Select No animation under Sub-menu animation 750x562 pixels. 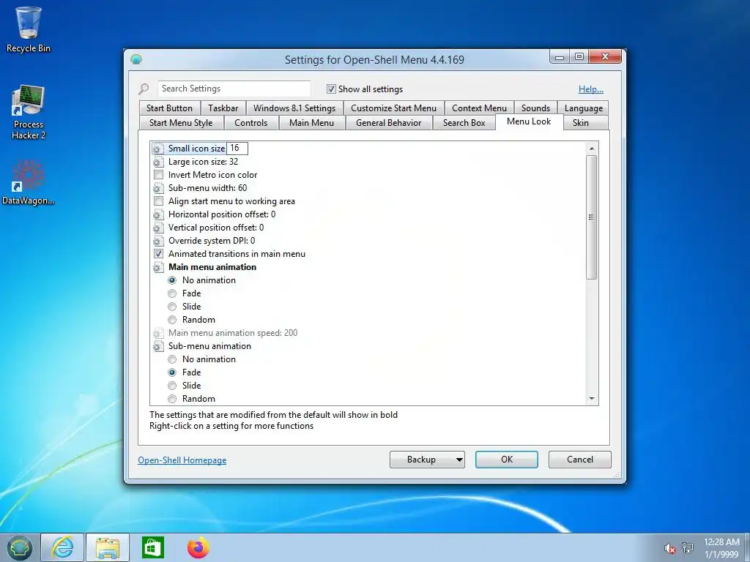(x=172, y=359)
